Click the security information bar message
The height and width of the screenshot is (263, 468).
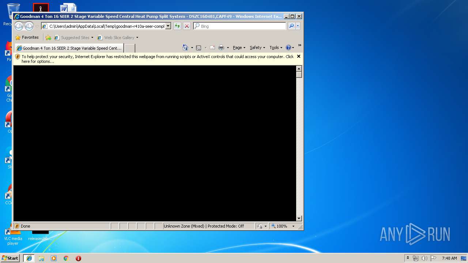tap(157, 59)
